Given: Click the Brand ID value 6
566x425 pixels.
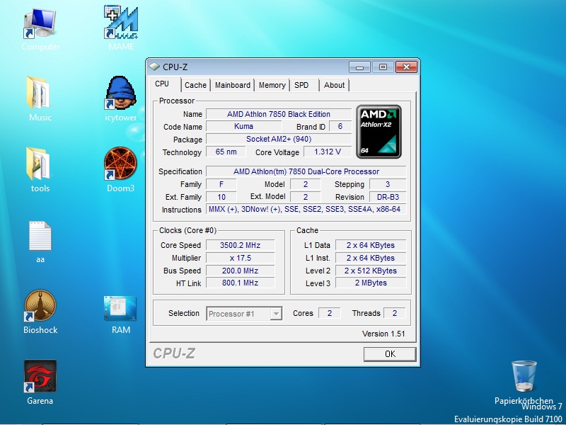Looking at the screenshot, I should click(x=340, y=127).
